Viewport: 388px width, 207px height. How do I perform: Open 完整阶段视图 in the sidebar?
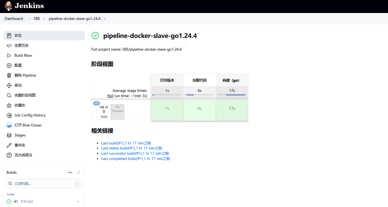pyautogui.click(x=44, y=95)
